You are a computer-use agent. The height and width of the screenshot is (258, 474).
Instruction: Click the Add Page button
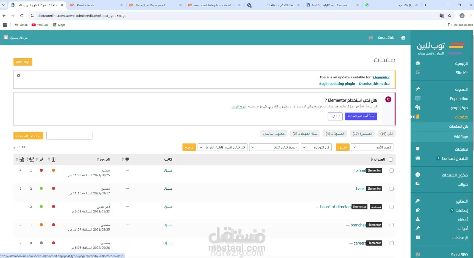click(x=23, y=62)
